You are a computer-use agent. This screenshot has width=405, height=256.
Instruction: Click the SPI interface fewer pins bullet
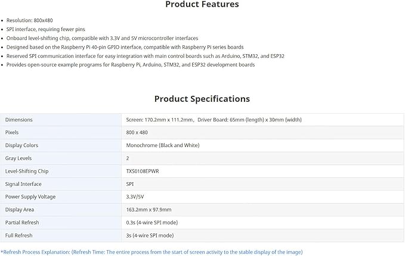[46, 29]
